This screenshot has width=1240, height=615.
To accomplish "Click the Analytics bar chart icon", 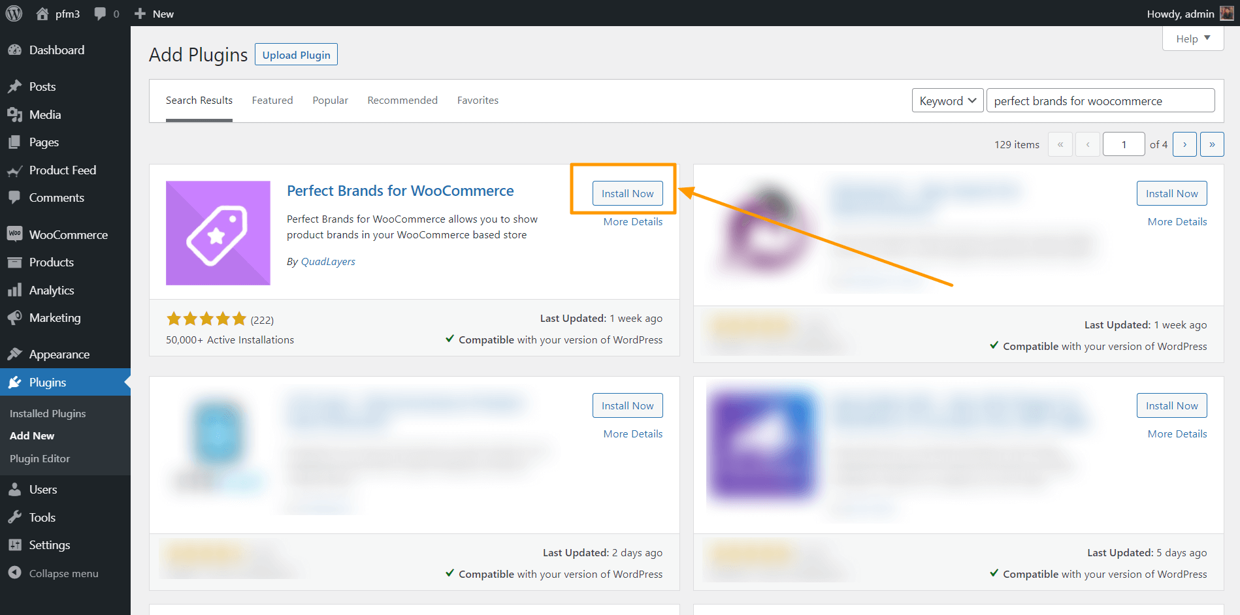I will pos(14,291).
